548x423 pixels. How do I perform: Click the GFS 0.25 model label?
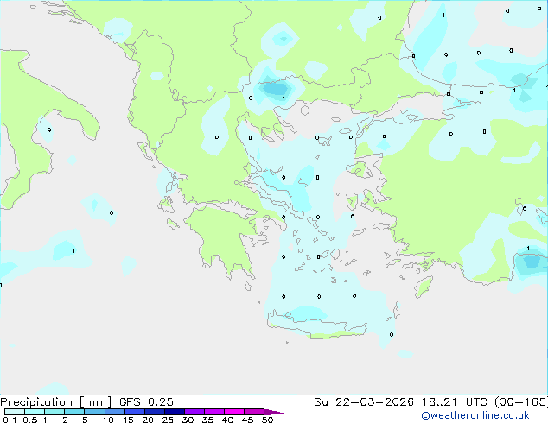click(146, 402)
